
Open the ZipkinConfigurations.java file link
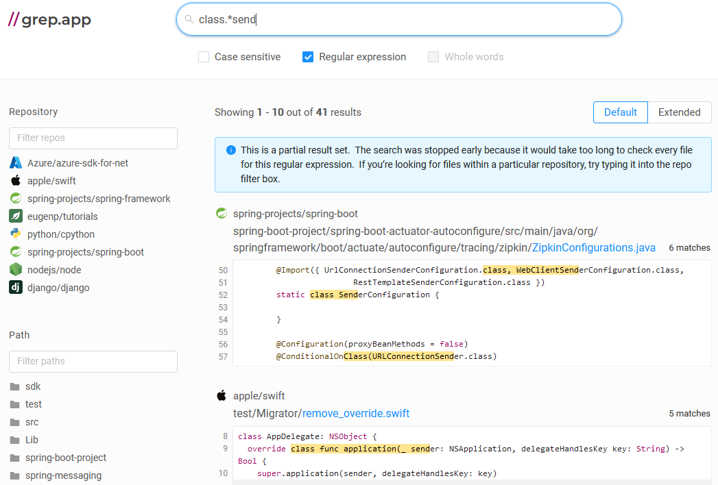point(593,247)
